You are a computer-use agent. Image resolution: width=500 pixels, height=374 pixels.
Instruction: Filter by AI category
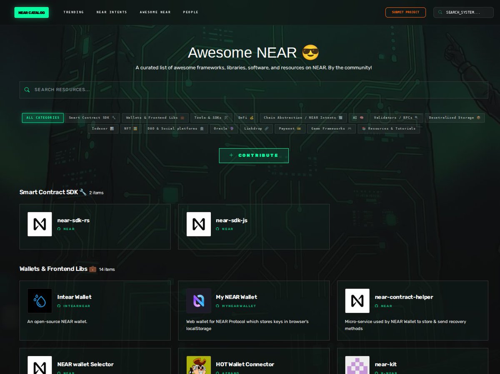(x=358, y=118)
